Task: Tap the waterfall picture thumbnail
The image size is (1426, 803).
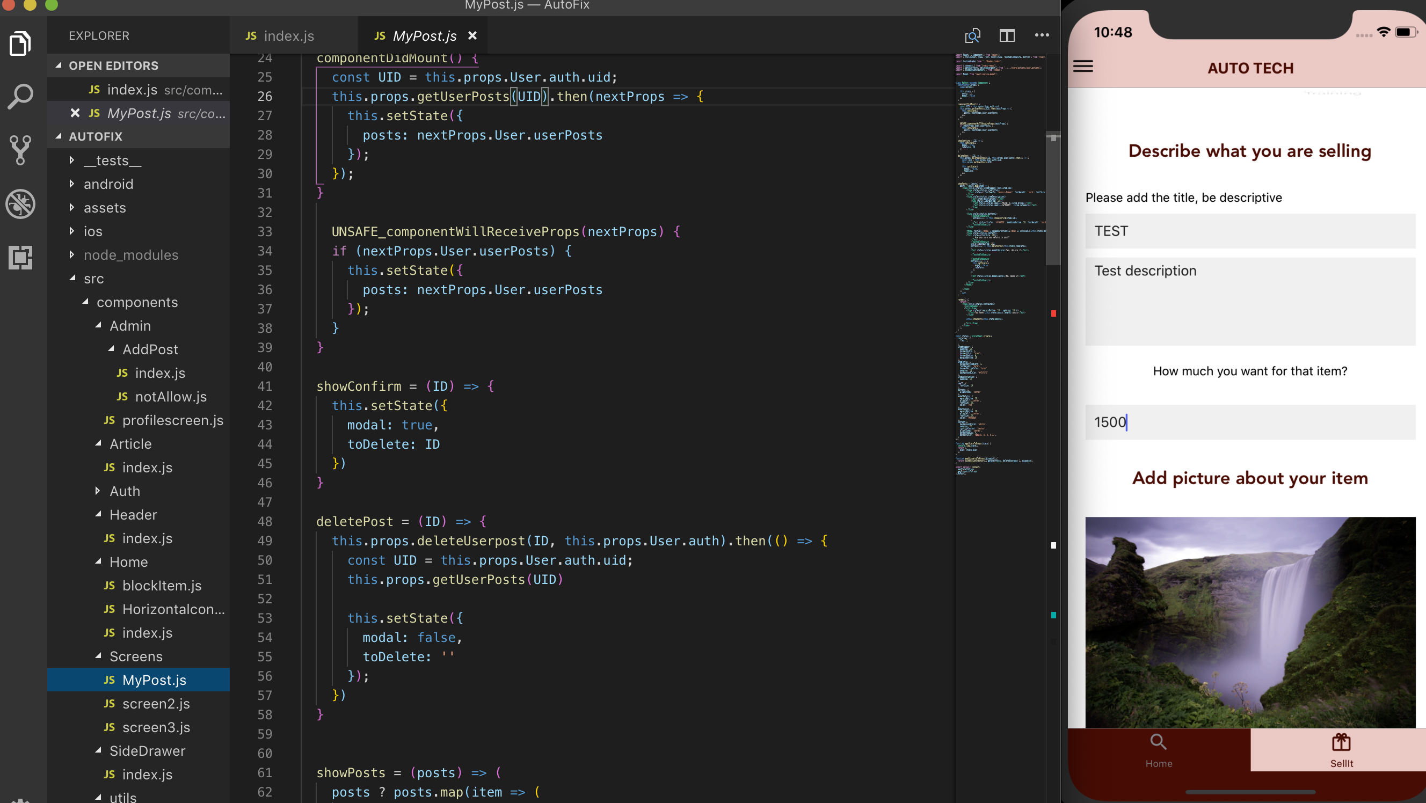Action: click(x=1249, y=622)
